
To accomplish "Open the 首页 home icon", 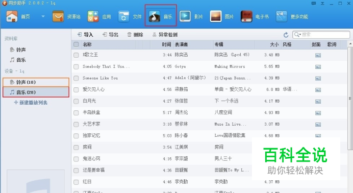I will 12,16.
